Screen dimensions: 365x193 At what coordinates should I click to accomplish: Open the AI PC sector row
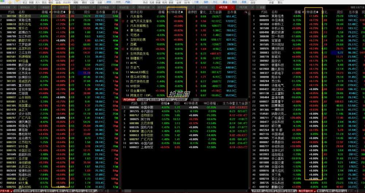pos(185,63)
